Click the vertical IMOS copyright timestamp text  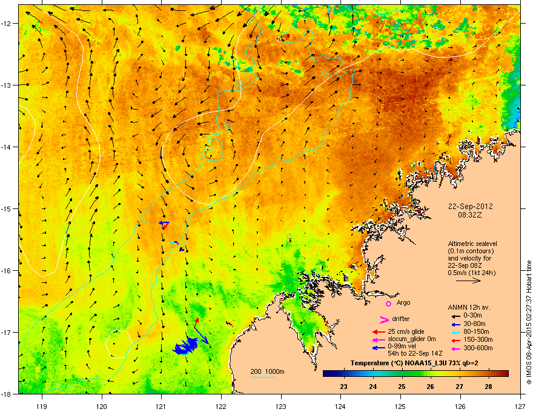[529, 322]
